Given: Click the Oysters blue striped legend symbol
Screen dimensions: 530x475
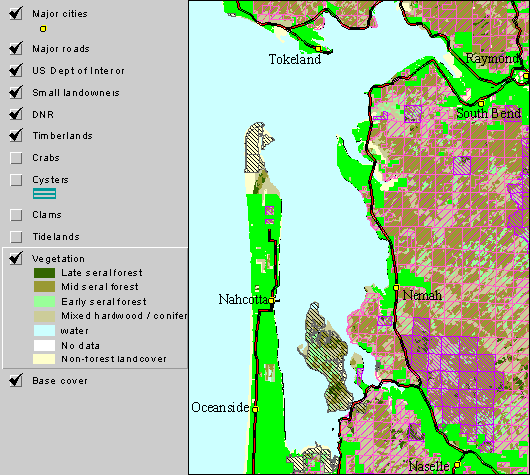Looking at the screenshot, I should [44, 194].
